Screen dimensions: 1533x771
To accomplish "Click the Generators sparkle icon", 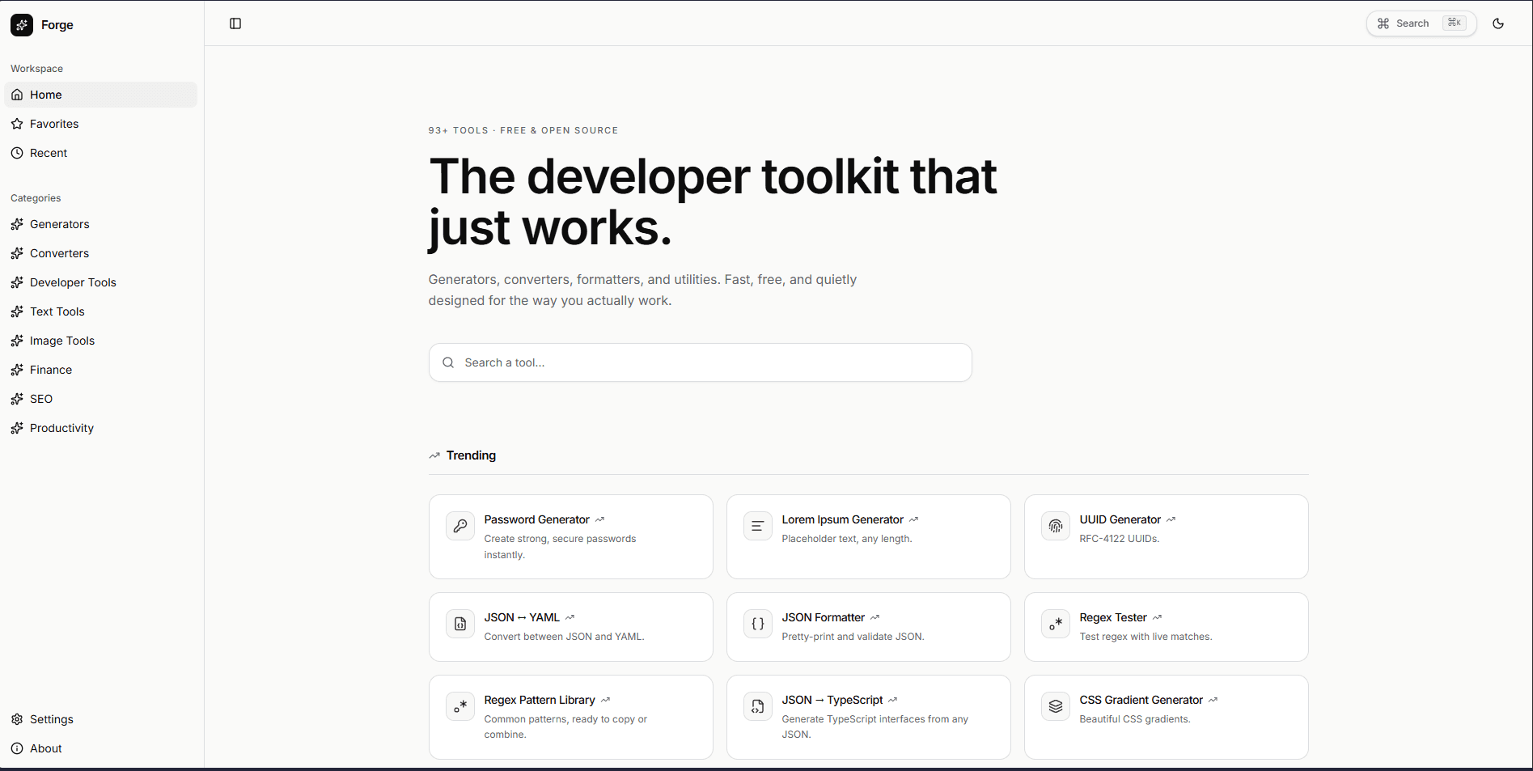I will click(x=17, y=224).
